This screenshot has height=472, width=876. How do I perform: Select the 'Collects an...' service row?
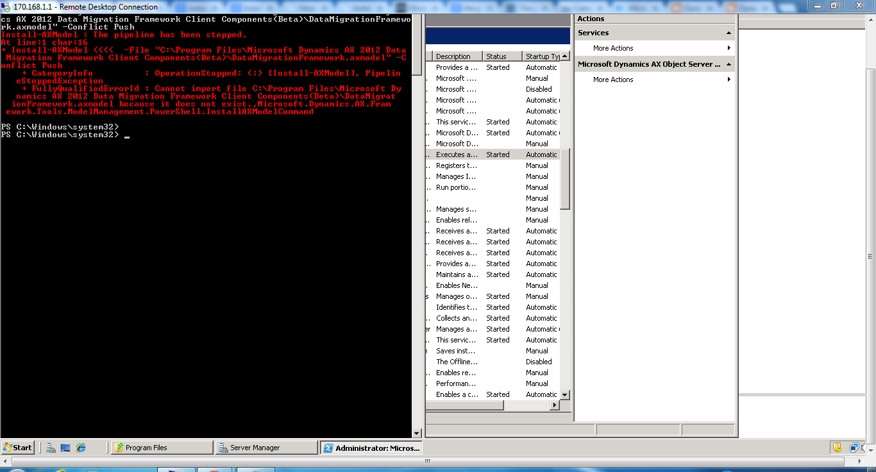[493, 318]
